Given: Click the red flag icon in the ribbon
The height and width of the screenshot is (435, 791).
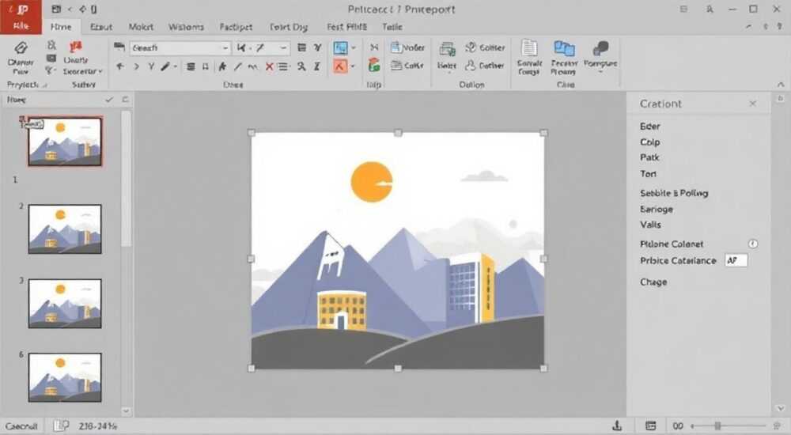Looking at the screenshot, I should [x=76, y=47].
